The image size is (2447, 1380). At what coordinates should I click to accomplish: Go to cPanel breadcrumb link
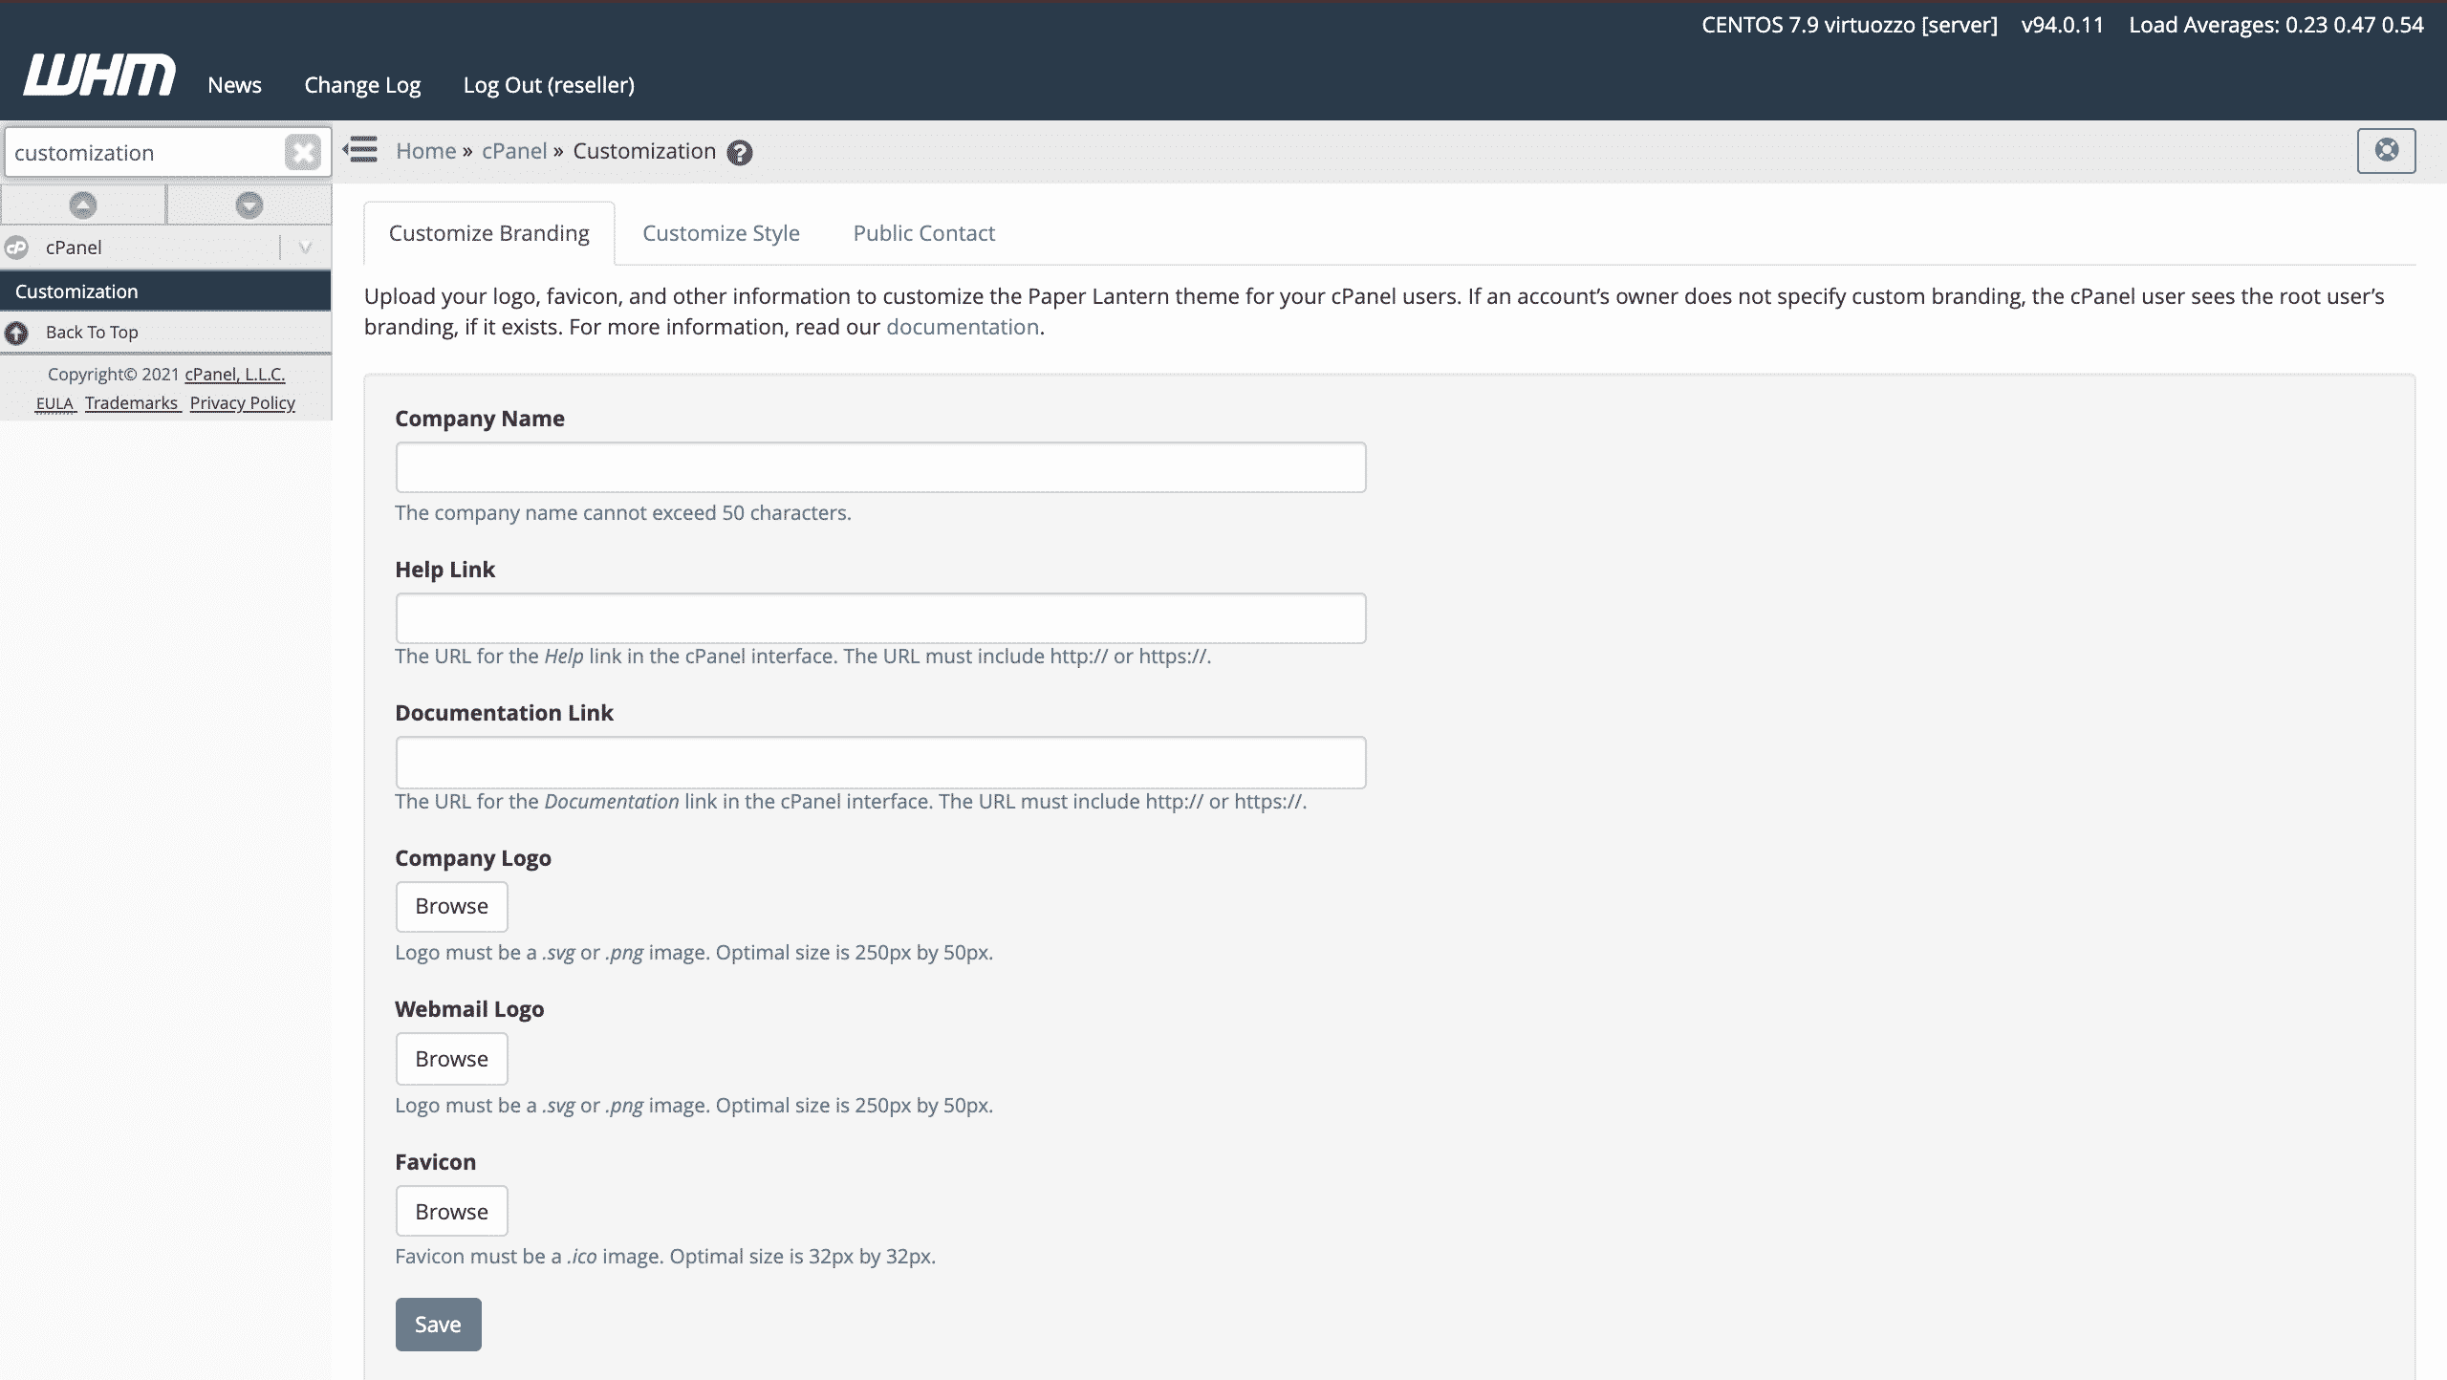click(x=514, y=151)
